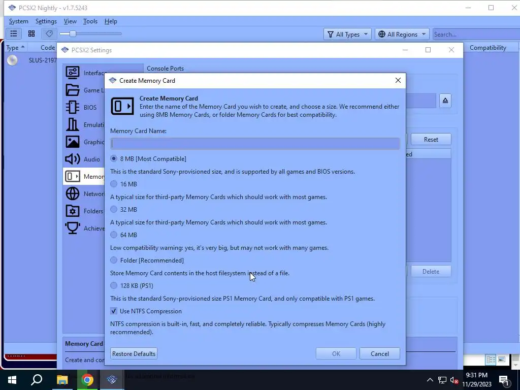
Task: Click network status tray icon
Action: (442, 380)
